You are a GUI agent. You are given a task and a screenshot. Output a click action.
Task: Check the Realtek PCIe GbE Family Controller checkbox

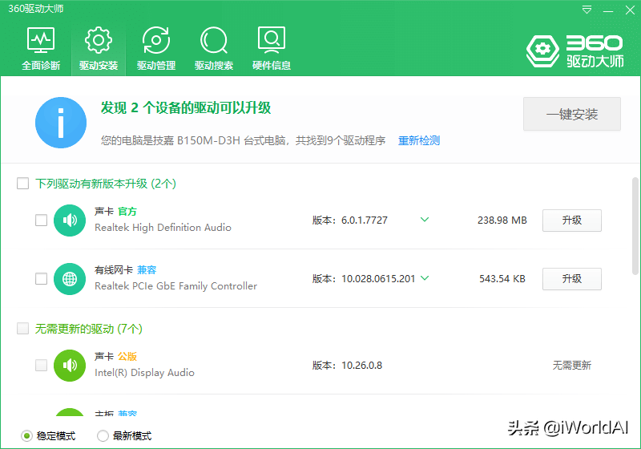tap(42, 278)
